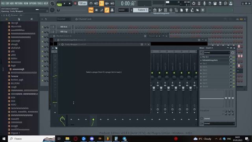This screenshot has width=252, height=142.
Task: Mute the 808 Kick channel
Action: pyautogui.click(x=43, y=27)
